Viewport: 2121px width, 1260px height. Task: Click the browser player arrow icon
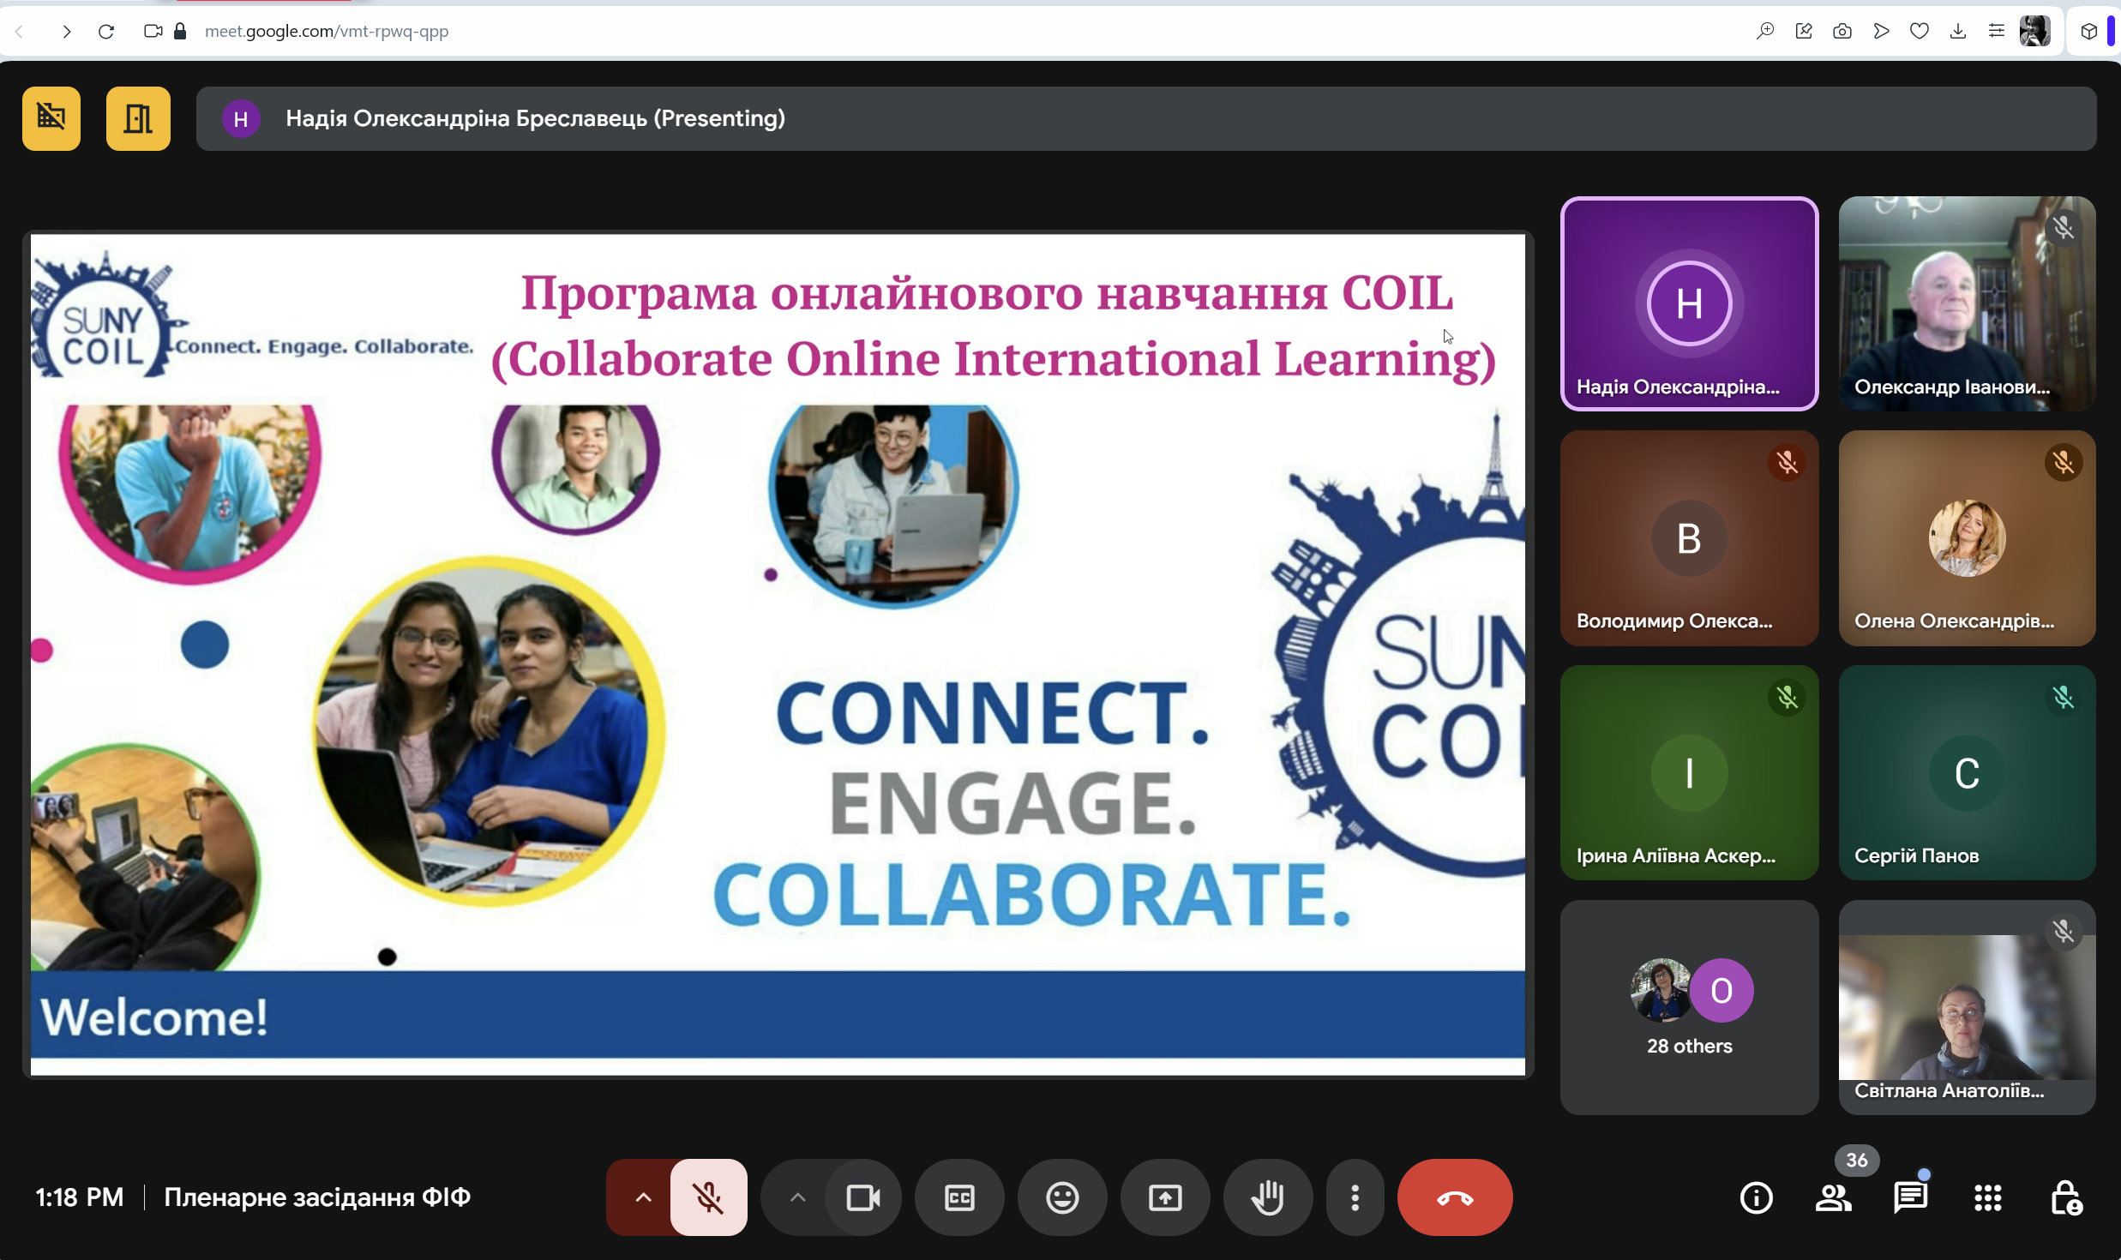1881,32
